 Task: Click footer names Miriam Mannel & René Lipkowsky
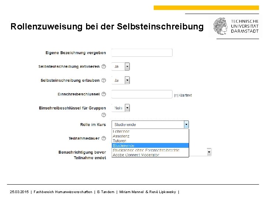(x=147, y=192)
